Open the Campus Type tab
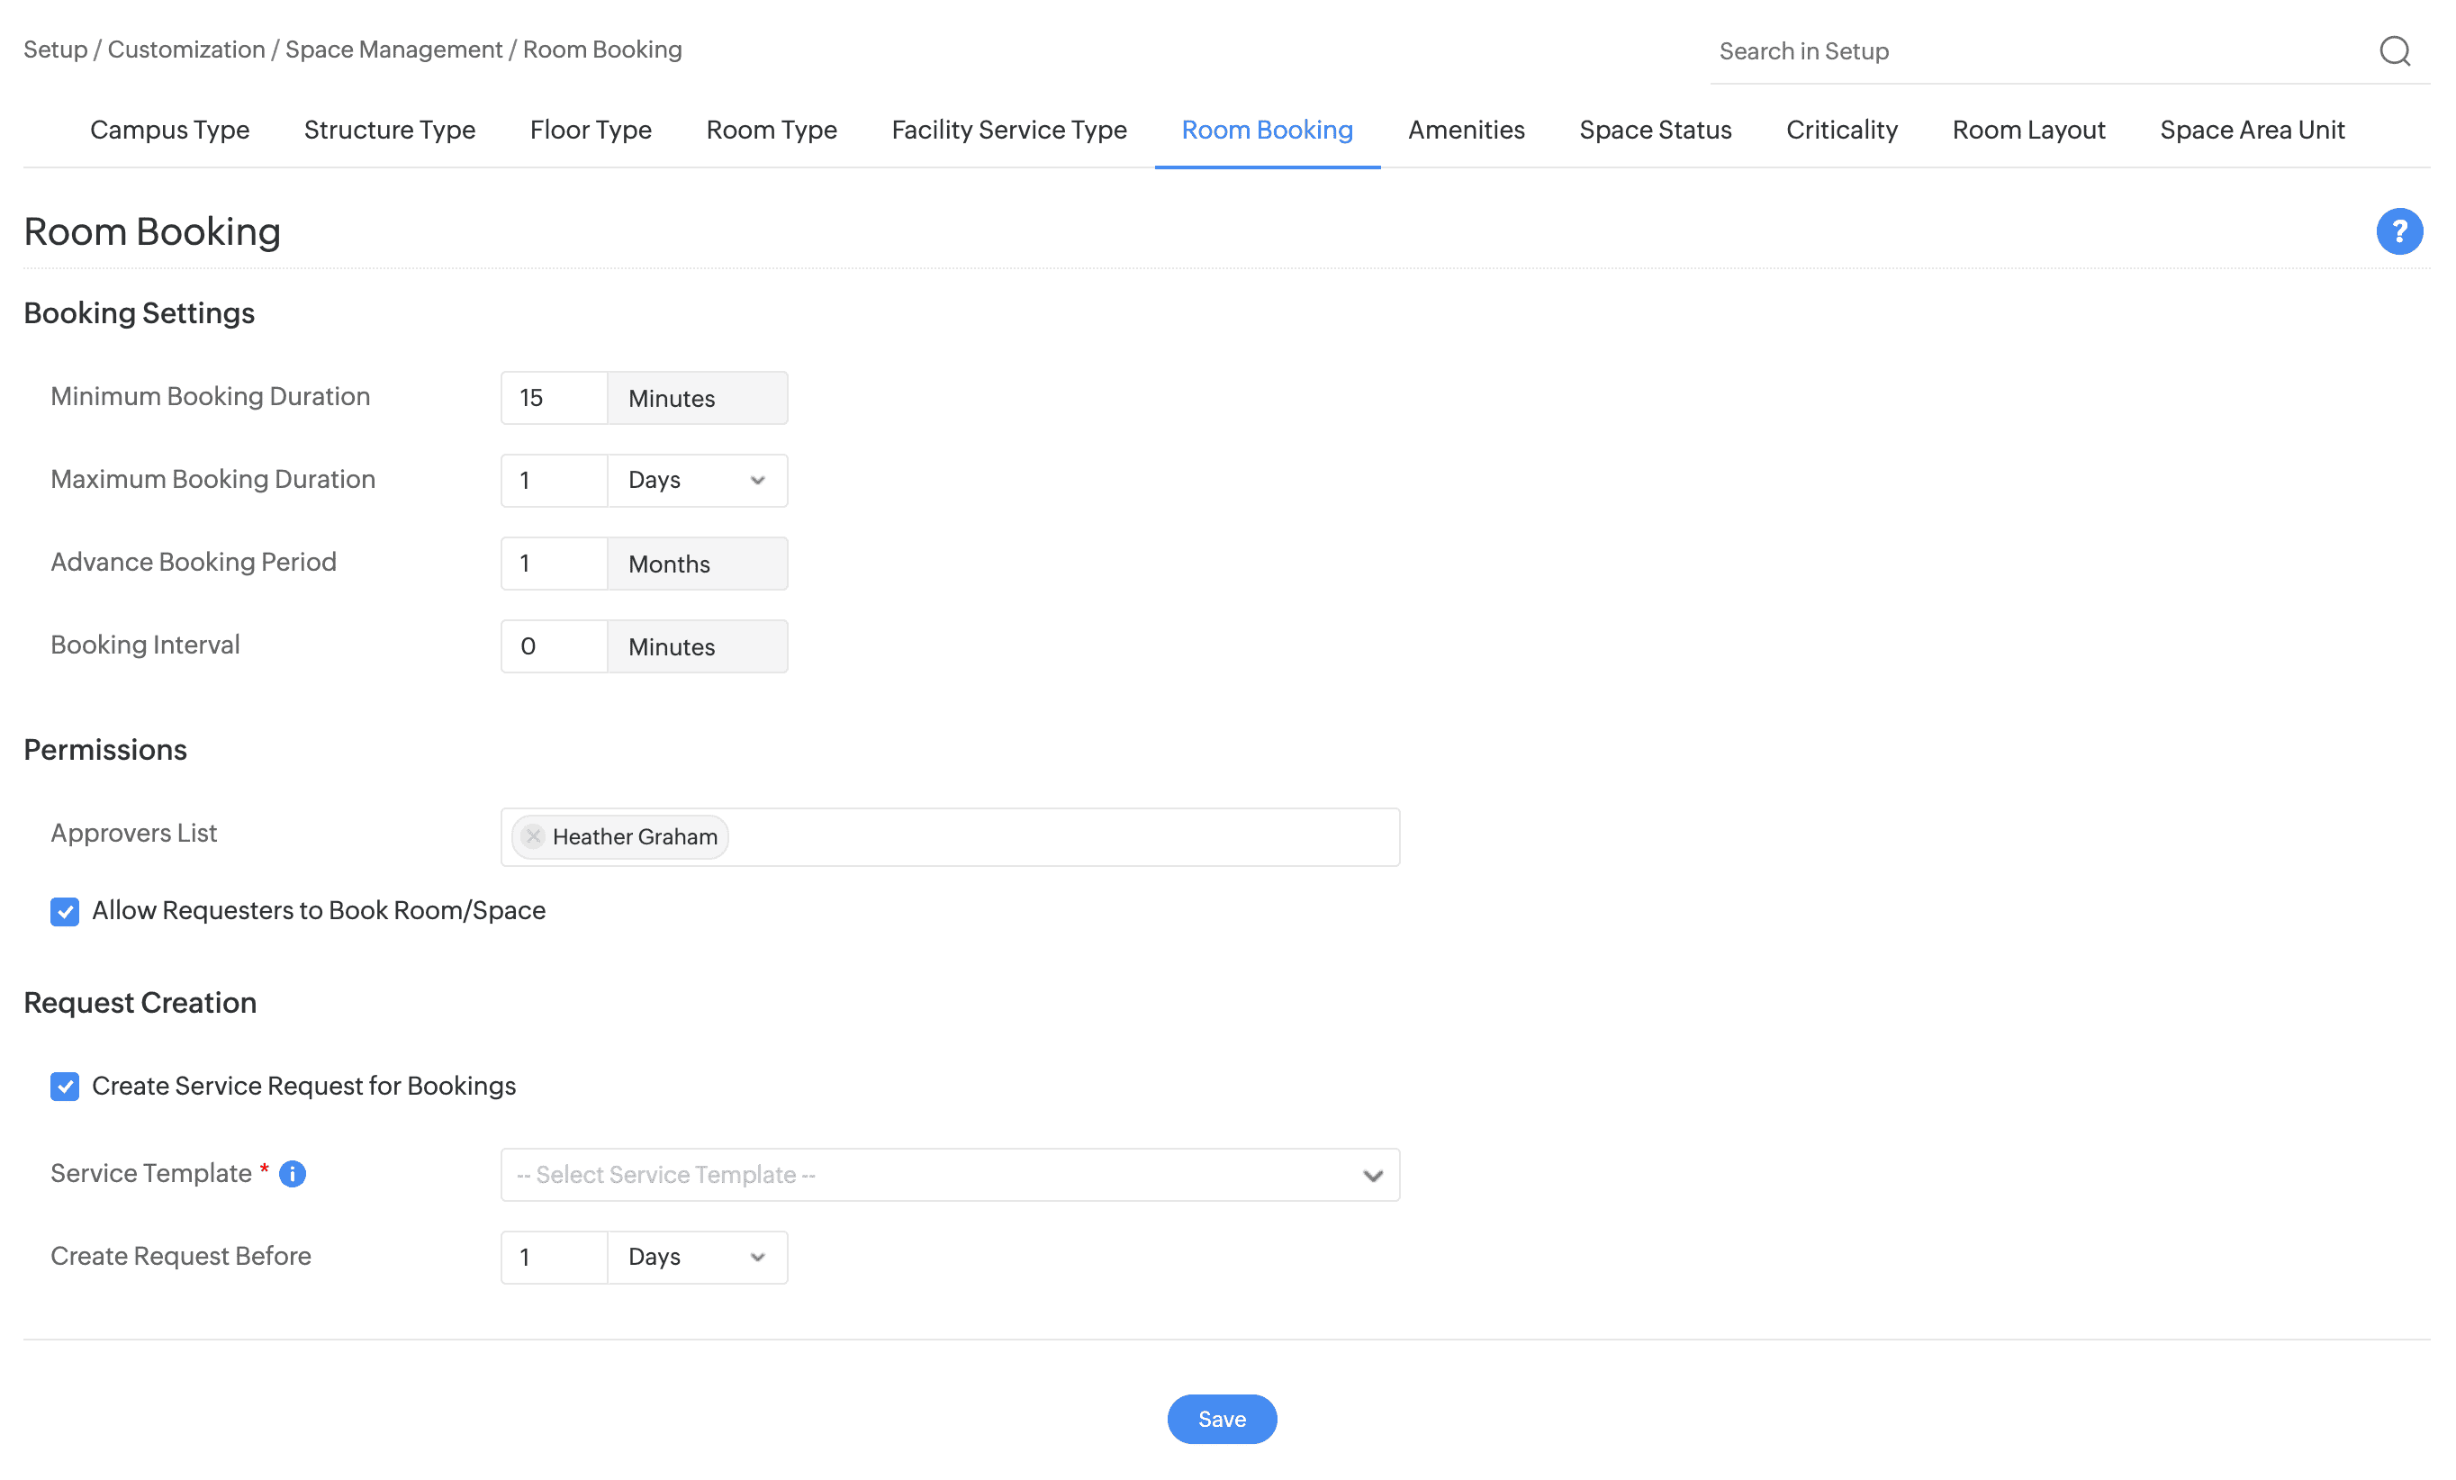The height and width of the screenshot is (1480, 2456). [x=169, y=130]
